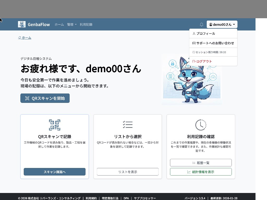Open 履歴一覧 history list button
Viewport: 267px width, 200px height.
coord(201,163)
